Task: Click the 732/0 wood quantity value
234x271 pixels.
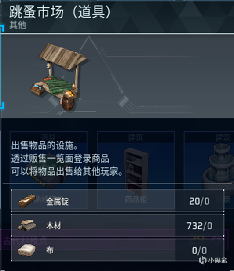Action: point(200,226)
